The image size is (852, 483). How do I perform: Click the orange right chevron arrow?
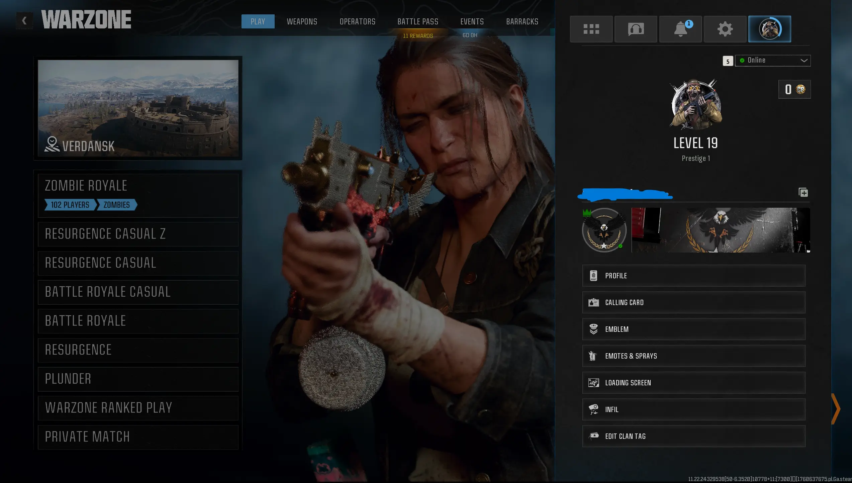[836, 409]
